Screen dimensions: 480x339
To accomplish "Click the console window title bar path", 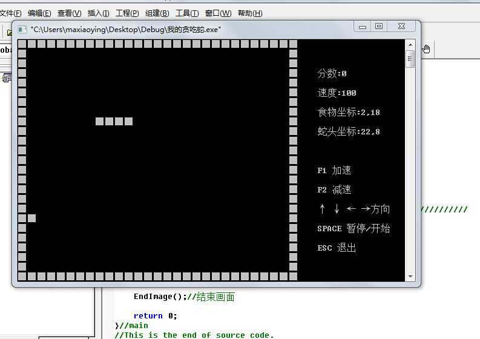I will click(125, 30).
